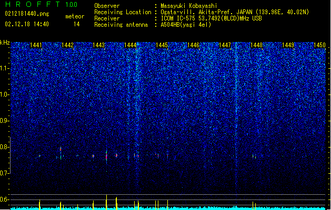Click the 1444 time marker

pyautogui.click(x=131, y=45)
